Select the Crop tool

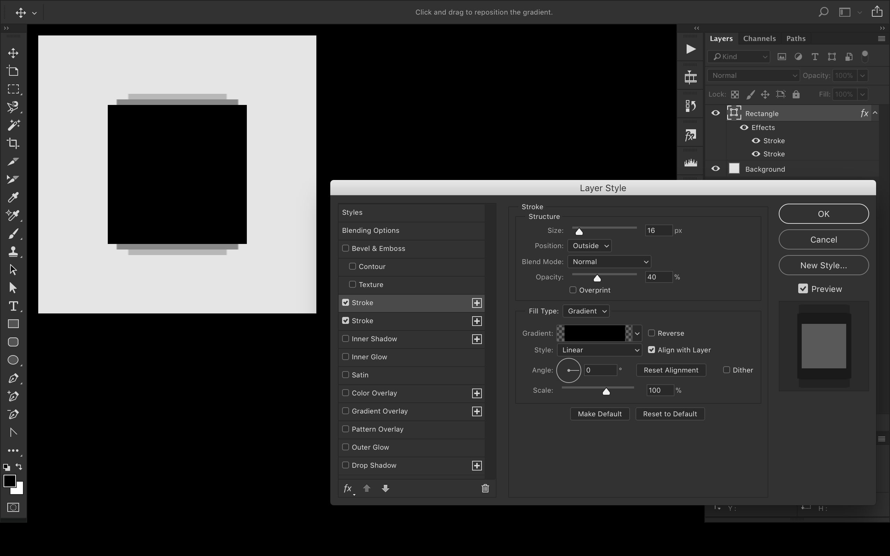click(x=13, y=143)
